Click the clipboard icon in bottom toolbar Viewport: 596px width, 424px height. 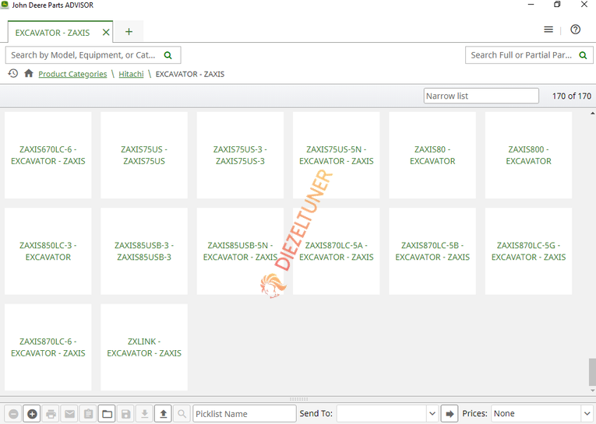(88, 414)
